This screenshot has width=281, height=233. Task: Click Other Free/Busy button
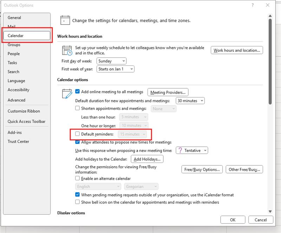click(244, 169)
